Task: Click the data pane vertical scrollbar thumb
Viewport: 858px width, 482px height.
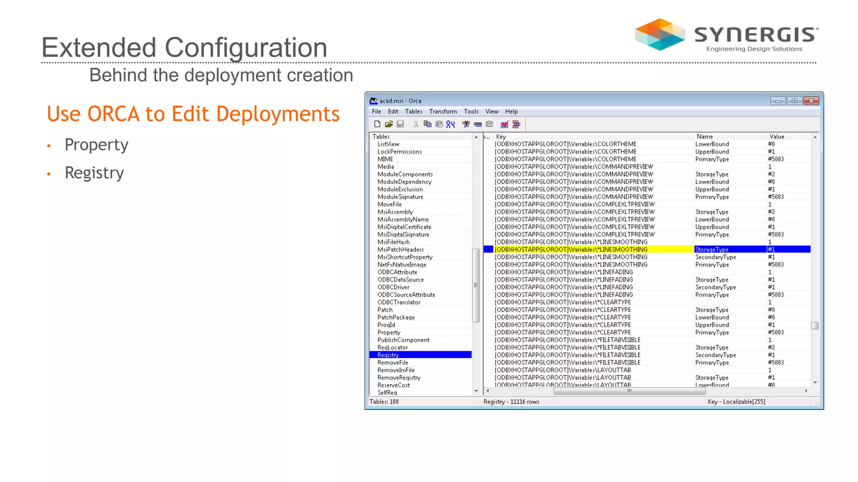Action: click(x=815, y=326)
